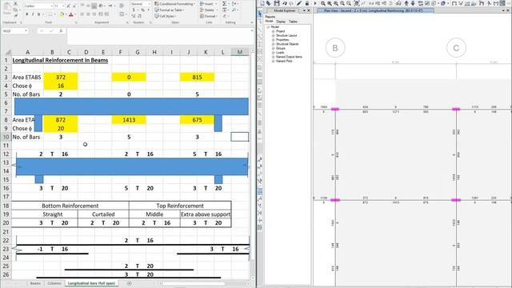Click the ETABS pencil edit icon

pos(298,3)
